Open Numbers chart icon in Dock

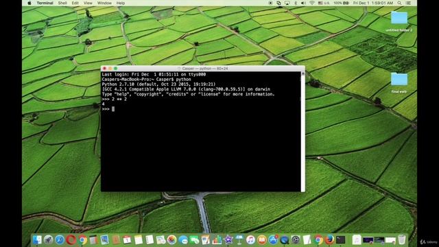pyautogui.click(x=217, y=239)
